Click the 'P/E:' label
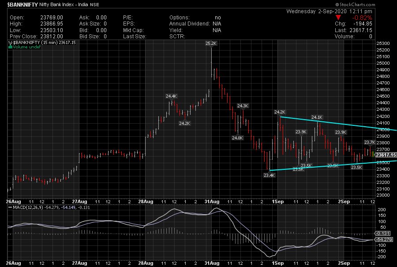The height and width of the screenshot is (267, 397). click(x=128, y=18)
